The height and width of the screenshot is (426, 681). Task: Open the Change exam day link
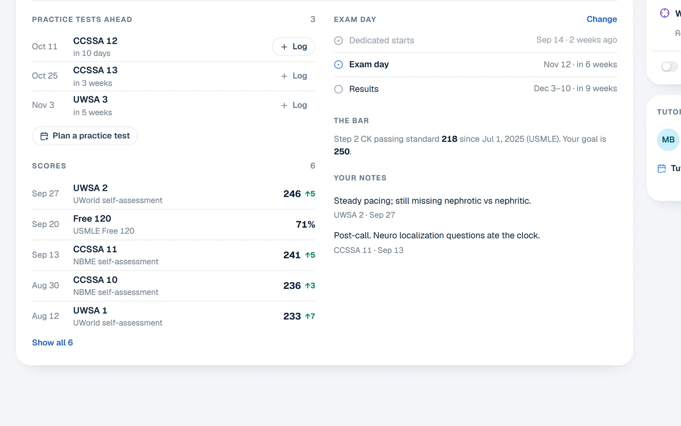[602, 19]
